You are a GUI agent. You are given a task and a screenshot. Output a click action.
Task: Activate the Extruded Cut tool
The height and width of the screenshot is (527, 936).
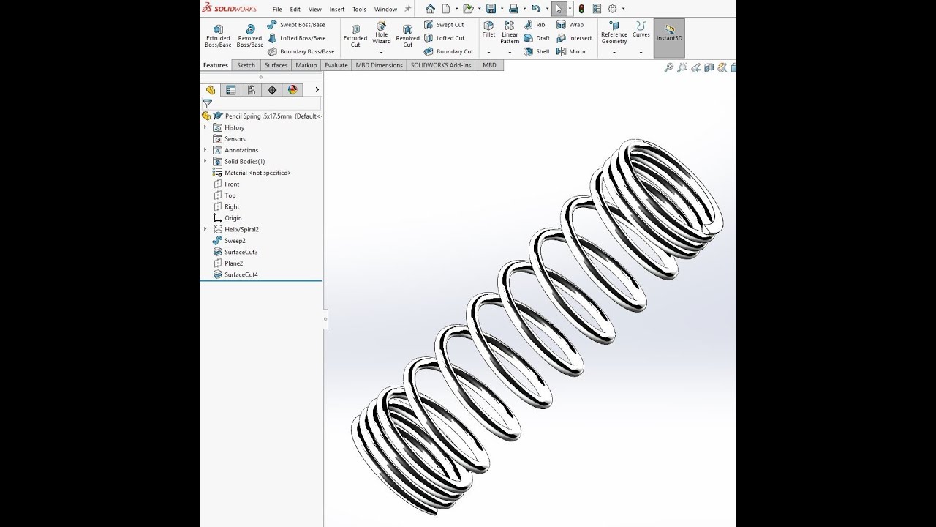[355, 35]
